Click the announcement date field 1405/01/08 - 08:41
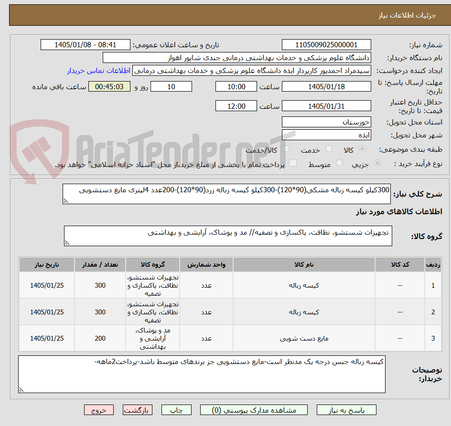Screen dimensions: 451x426 click(86, 45)
